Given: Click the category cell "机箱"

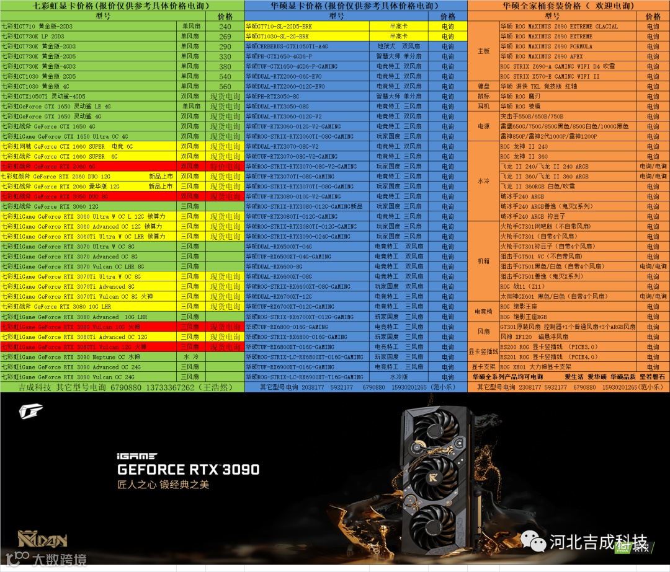Looking at the screenshot, I should [x=484, y=262].
